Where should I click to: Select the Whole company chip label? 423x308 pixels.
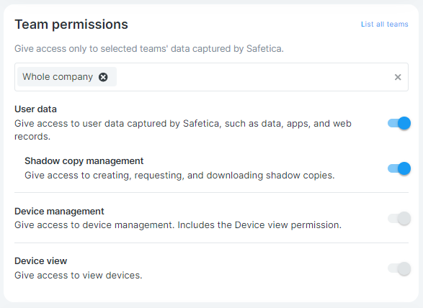click(58, 77)
